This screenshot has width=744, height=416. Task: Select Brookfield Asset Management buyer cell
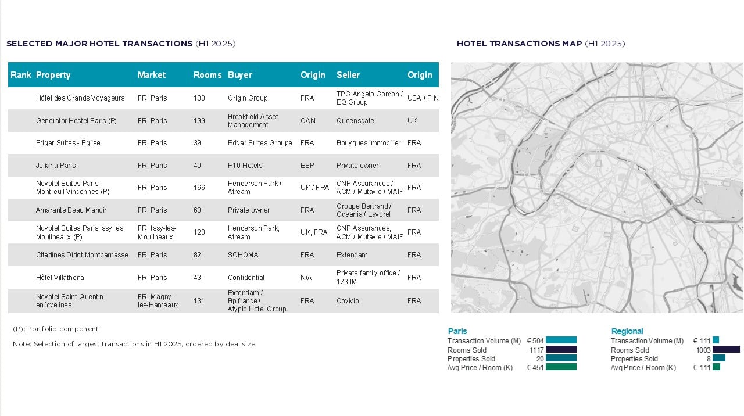tap(253, 121)
